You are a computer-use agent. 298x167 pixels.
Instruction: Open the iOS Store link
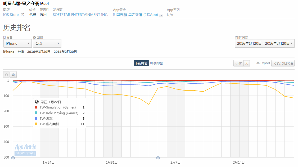click(x=11, y=15)
